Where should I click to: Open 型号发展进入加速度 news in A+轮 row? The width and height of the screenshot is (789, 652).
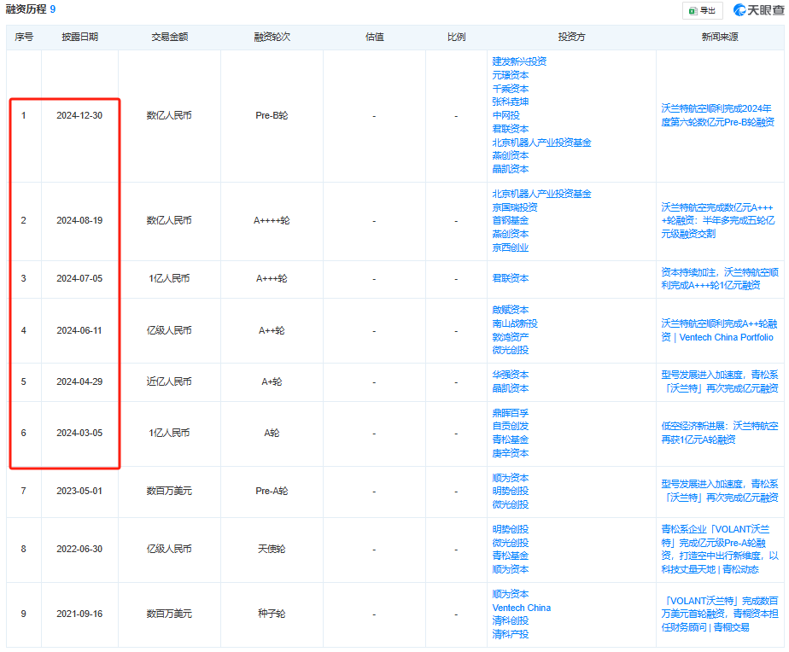tap(720, 381)
